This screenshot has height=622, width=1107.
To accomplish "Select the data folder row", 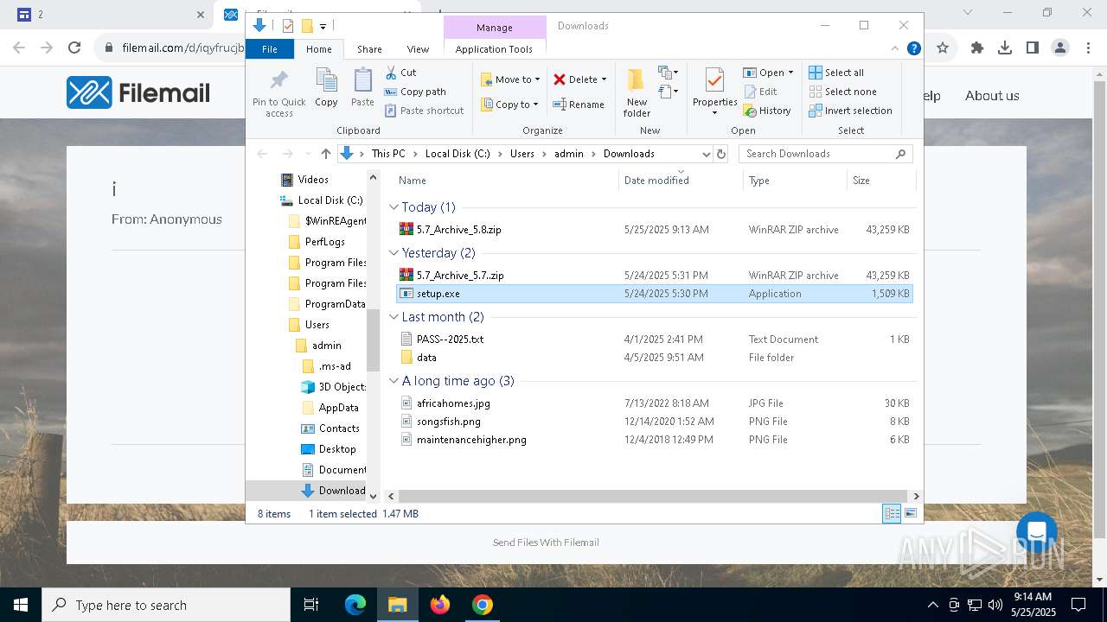I will point(654,358).
